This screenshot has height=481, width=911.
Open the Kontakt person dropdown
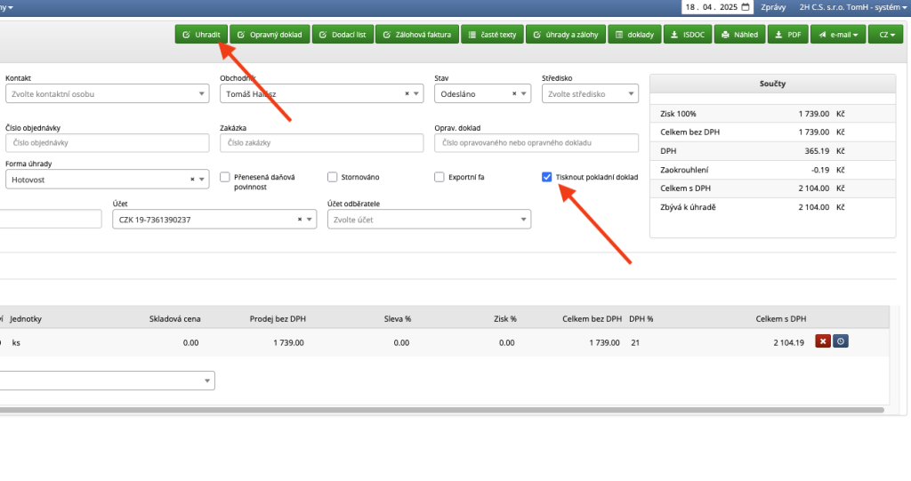(201, 93)
